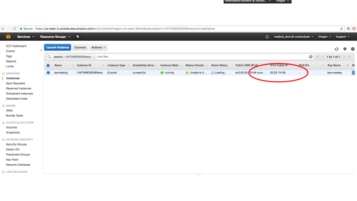Viewport: 357px width, 201px height.
Task: Refresh the instances list
Action: 337,49
